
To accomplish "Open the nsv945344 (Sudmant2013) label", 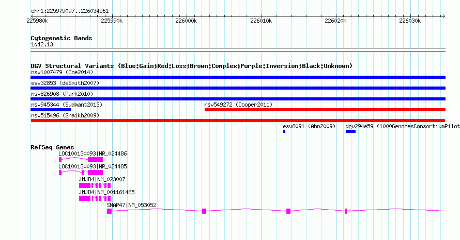I will [67, 105].
